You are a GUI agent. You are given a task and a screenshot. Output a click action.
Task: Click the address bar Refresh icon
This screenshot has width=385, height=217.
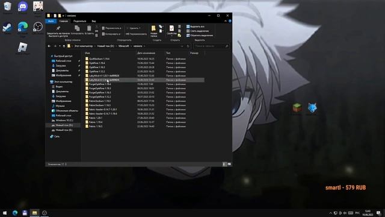(x=188, y=46)
